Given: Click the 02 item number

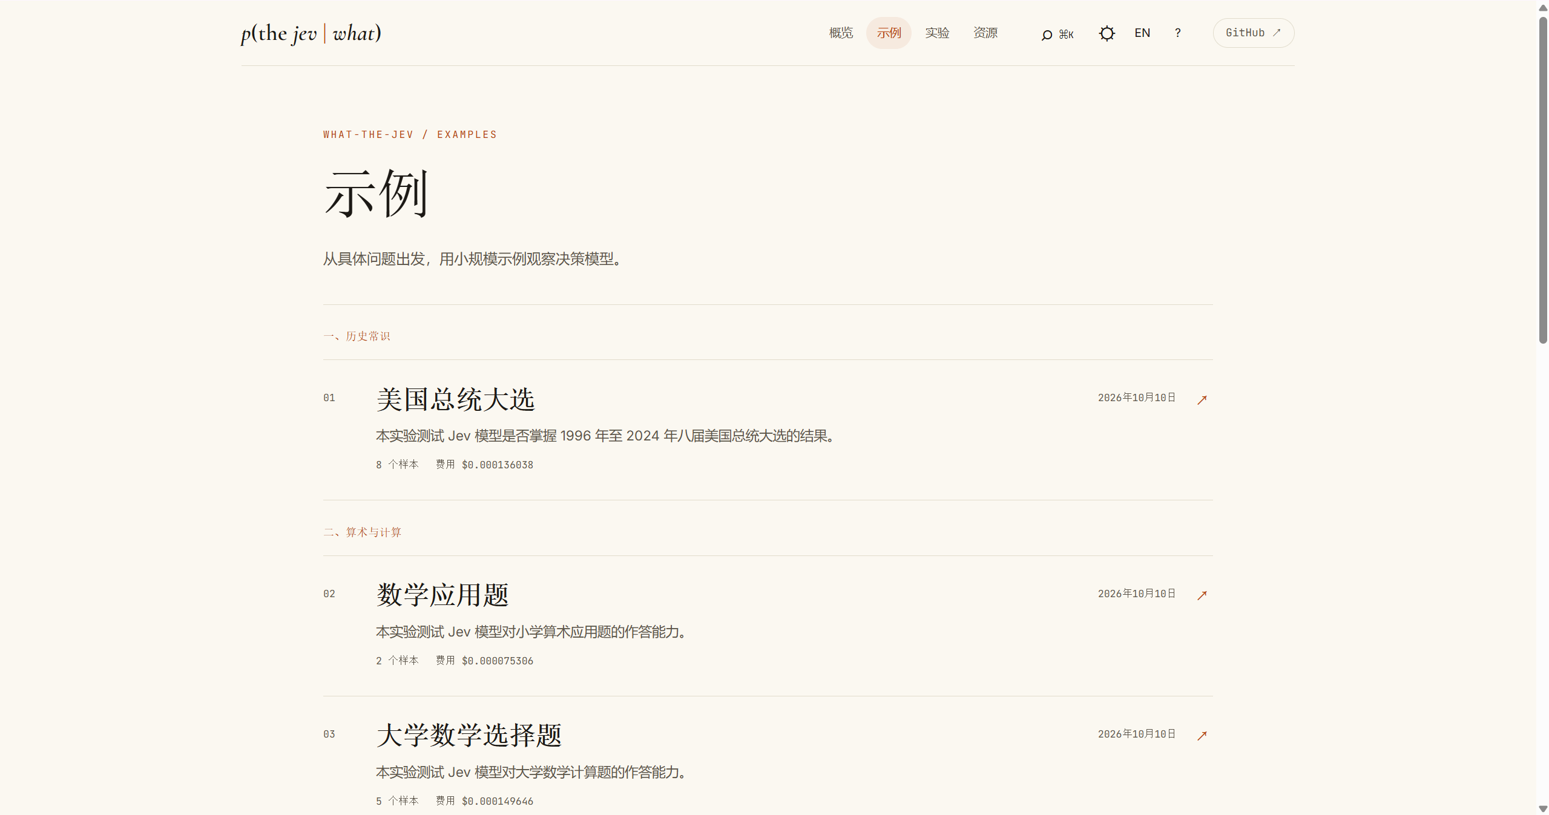Looking at the screenshot, I should coord(329,594).
